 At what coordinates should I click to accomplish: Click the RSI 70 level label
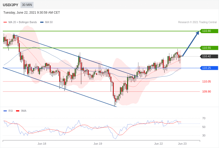click(204, 118)
